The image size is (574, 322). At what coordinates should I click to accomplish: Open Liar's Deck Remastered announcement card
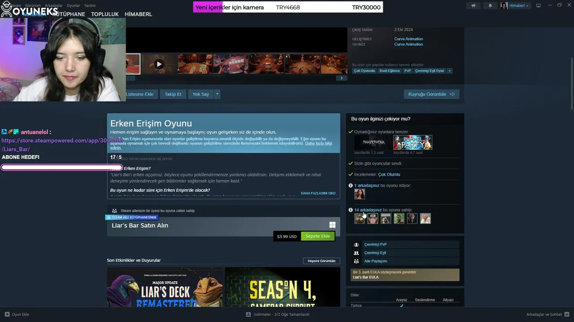pos(165,287)
